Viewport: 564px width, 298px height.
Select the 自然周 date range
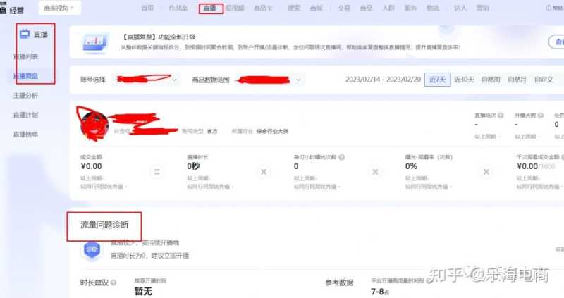click(491, 80)
